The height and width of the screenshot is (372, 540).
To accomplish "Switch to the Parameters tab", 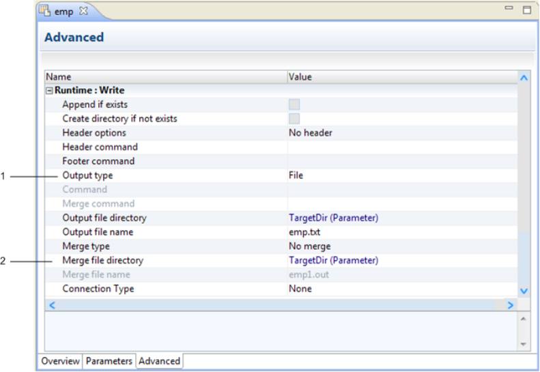I will pyautogui.click(x=109, y=361).
